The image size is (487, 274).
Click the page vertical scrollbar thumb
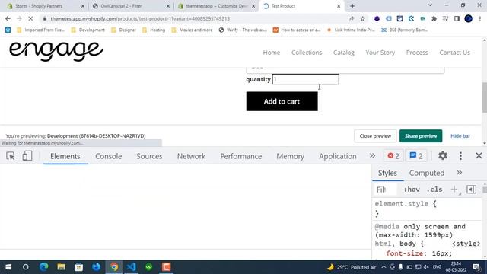[x=485, y=97]
